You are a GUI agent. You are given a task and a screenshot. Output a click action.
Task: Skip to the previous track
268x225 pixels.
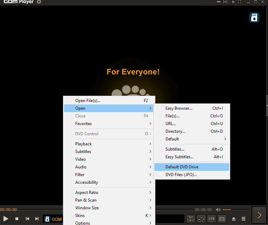pyautogui.click(x=27, y=219)
